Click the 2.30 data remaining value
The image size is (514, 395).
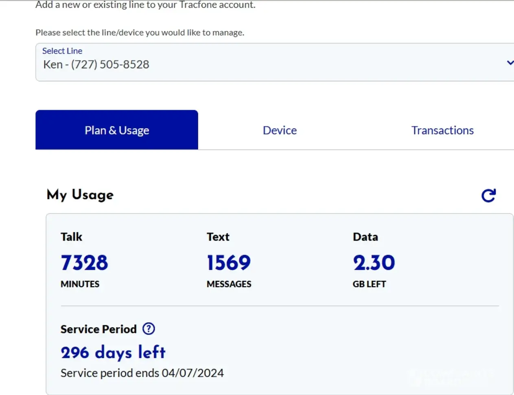click(x=374, y=263)
